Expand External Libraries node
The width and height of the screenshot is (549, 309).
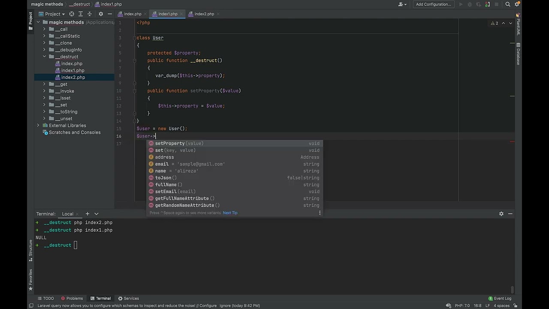(x=38, y=125)
